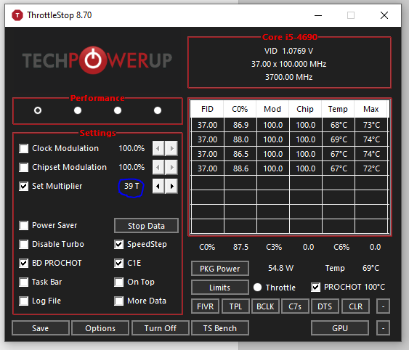Open the Options dialog
This screenshot has height=350, width=409.
click(x=100, y=328)
